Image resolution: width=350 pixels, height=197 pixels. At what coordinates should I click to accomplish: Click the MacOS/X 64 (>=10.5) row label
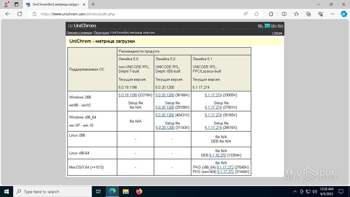86,167
